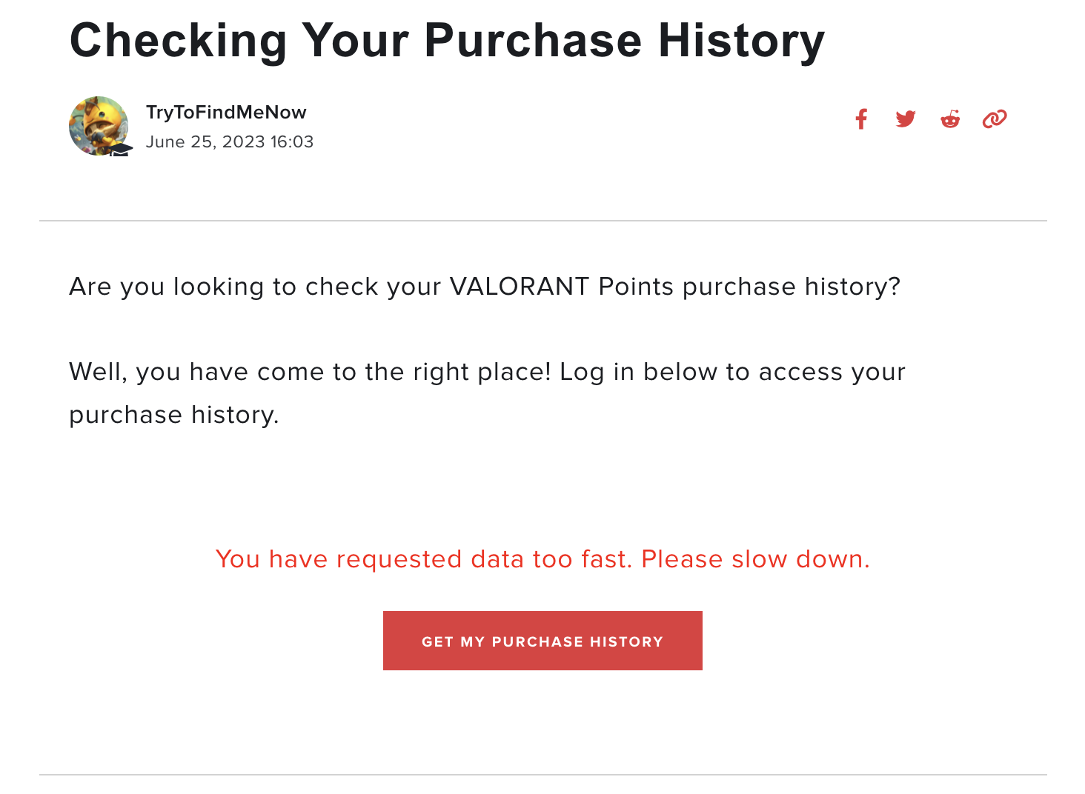Screen dimensions: 1085x794
Task: Click the graduation cap badge on avatar
Action: [121, 150]
